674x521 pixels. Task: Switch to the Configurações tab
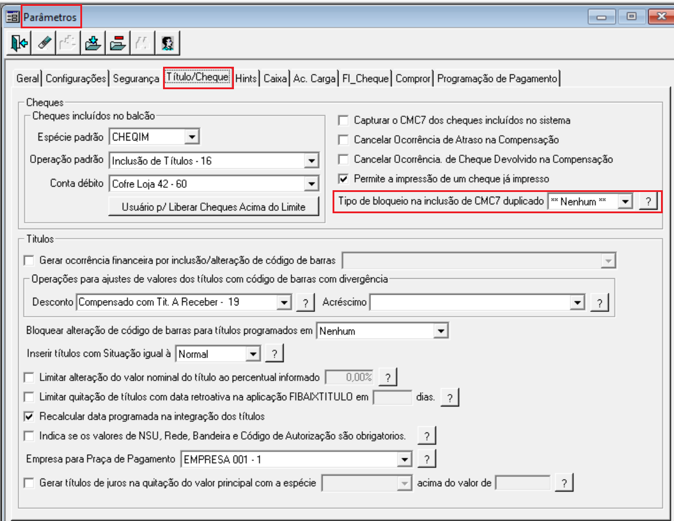[x=76, y=79]
